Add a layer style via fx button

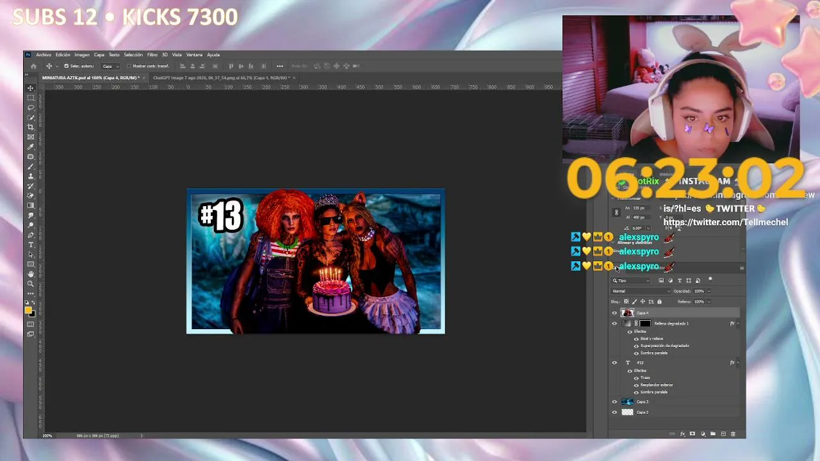click(682, 434)
